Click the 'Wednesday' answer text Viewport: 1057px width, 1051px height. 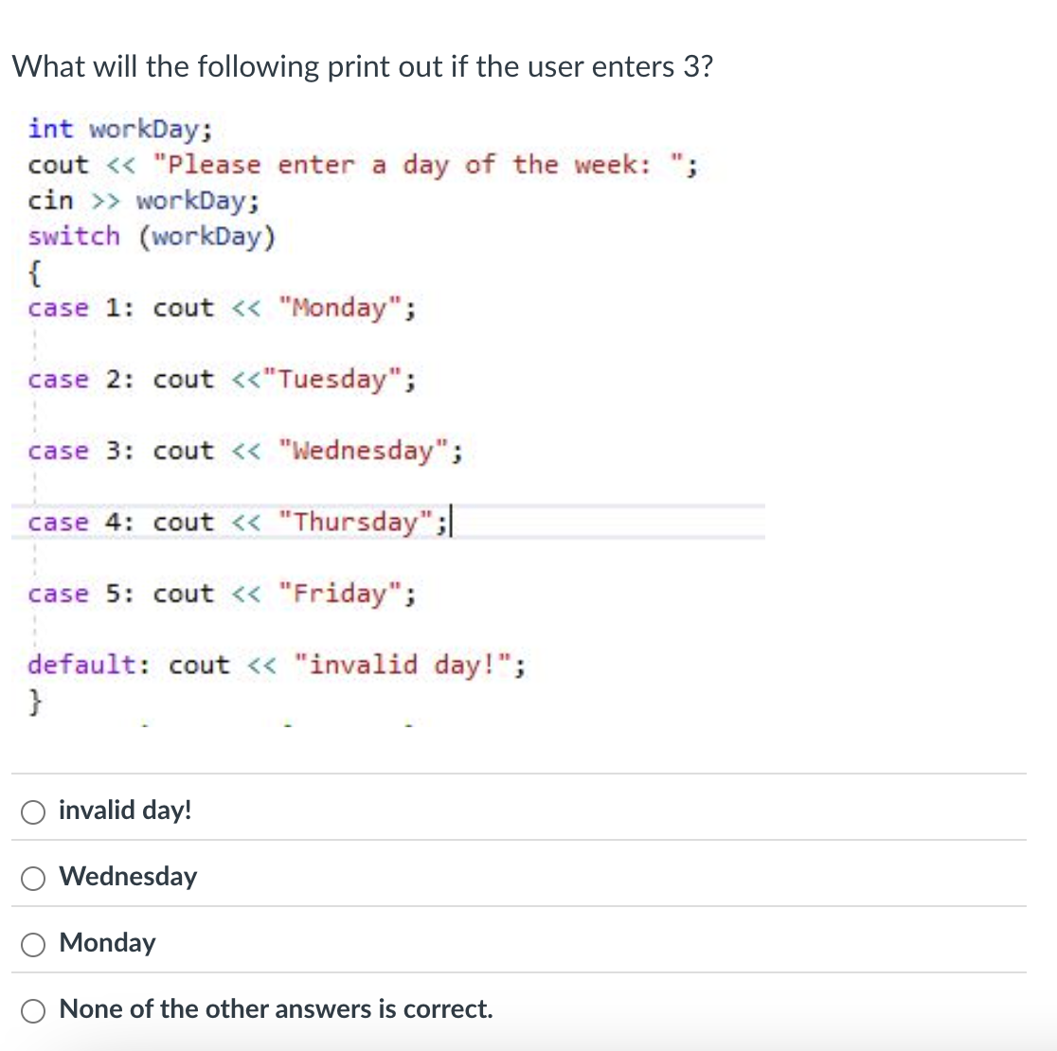pos(128,877)
